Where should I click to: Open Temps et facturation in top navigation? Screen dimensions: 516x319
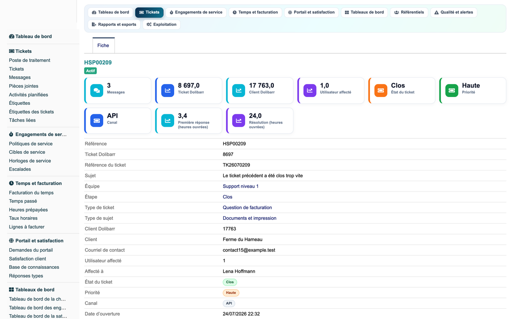tap(255, 12)
